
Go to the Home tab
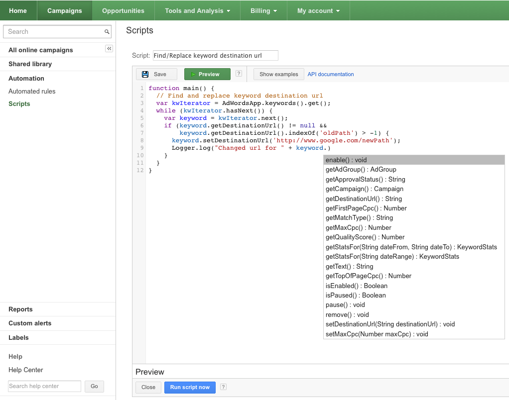pyautogui.click(x=18, y=11)
